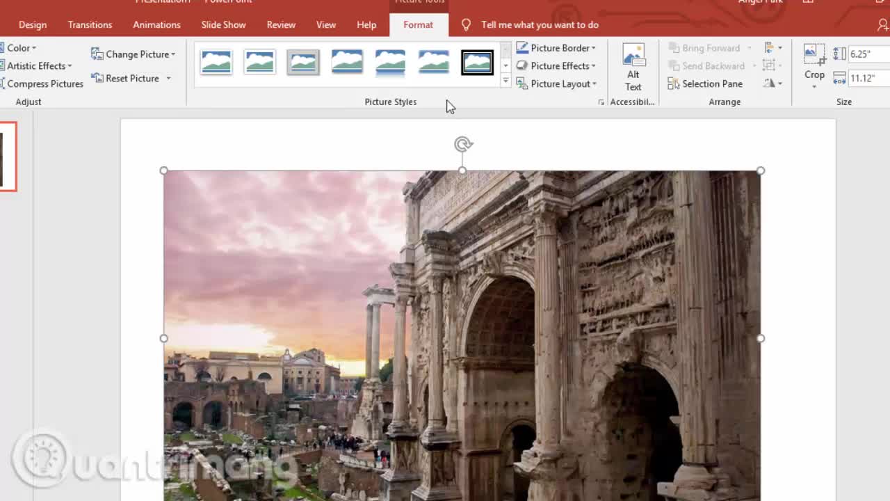Screen dimensions: 890x501
Task: Click the user account icon
Action: pyautogui.click(x=883, y=25)
